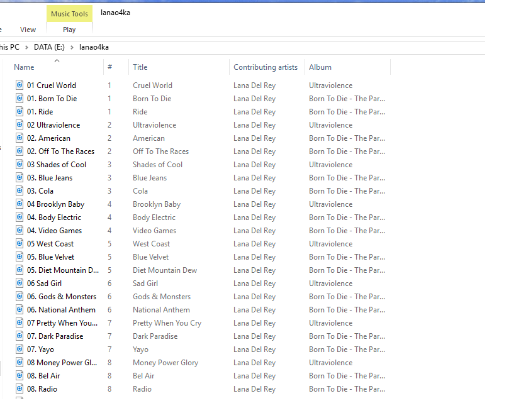This screenshot has width=521, height=413.
Task: Click the music file icon for 01 Cruel World
Action: tap(20, 85)
